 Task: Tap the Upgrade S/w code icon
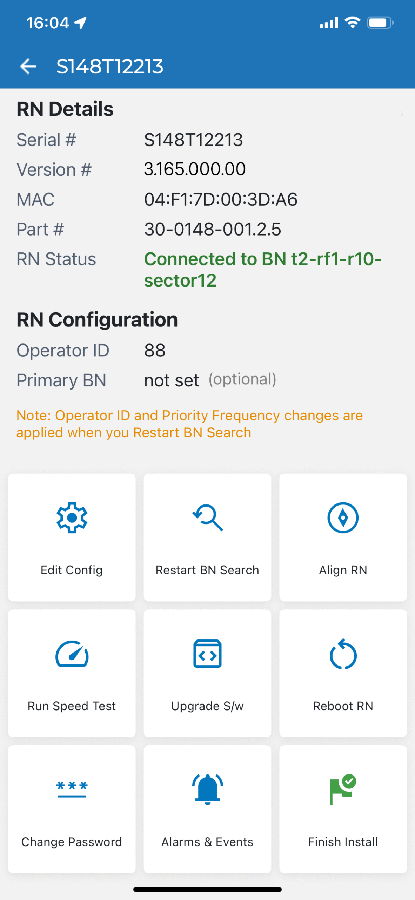[208, 654]
